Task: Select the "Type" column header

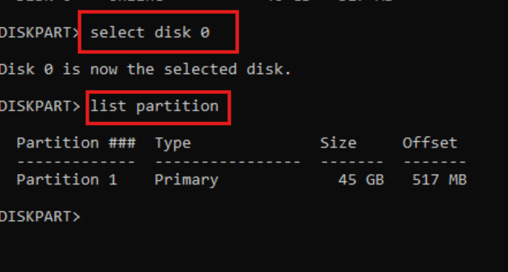Action: (172, 143)
